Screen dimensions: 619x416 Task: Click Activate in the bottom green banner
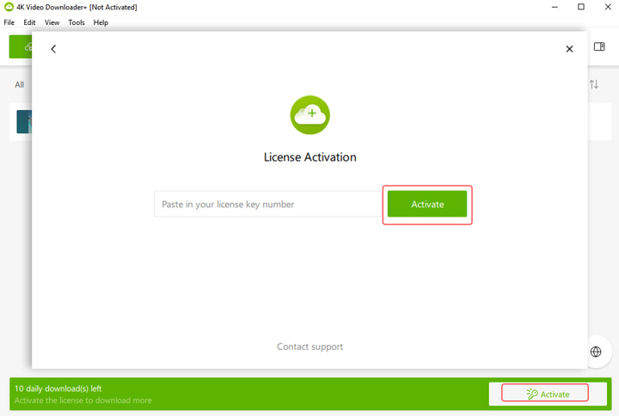tap(548, 394)
